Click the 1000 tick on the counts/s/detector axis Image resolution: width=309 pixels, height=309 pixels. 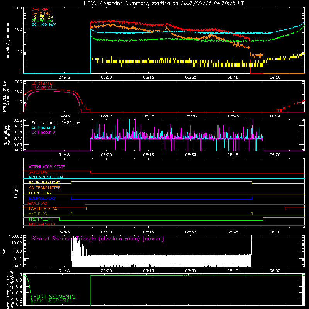17,8
